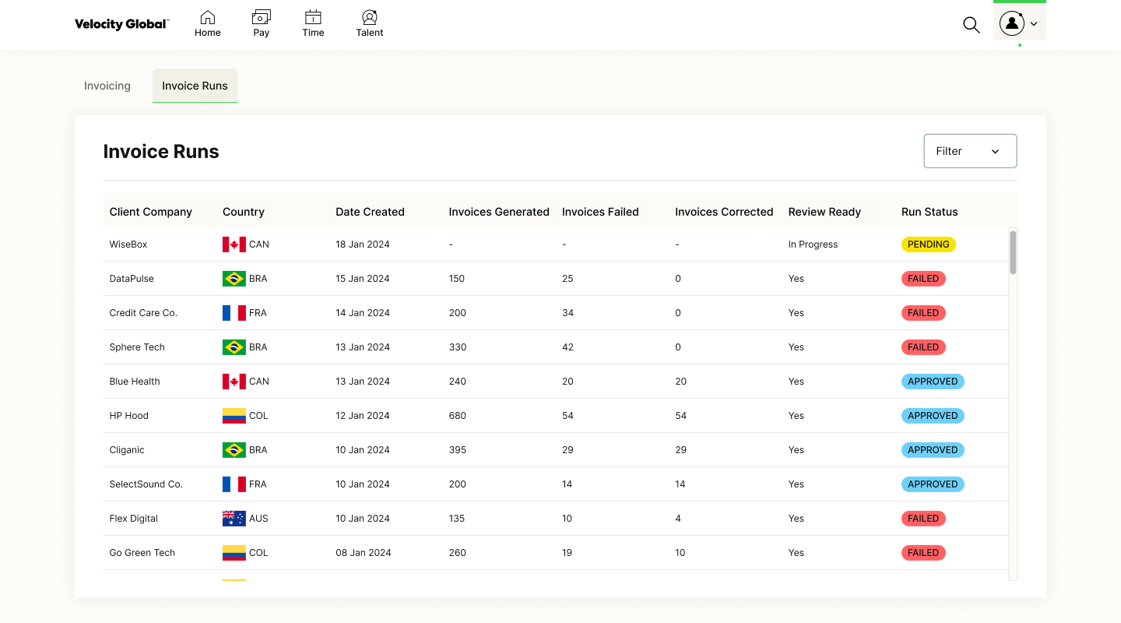Click the Run Status column header
Image resolution: width=1121 pixels, height=623 pixels.
point(929,212)
